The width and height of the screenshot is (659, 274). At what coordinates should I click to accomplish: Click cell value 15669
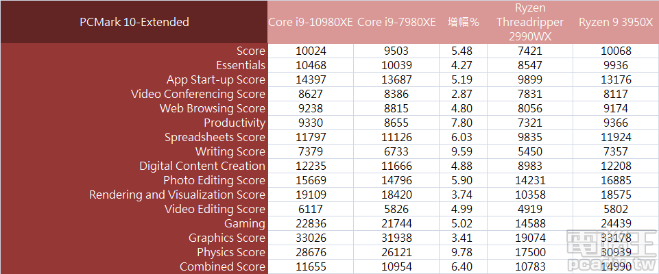tap(311, 180)
